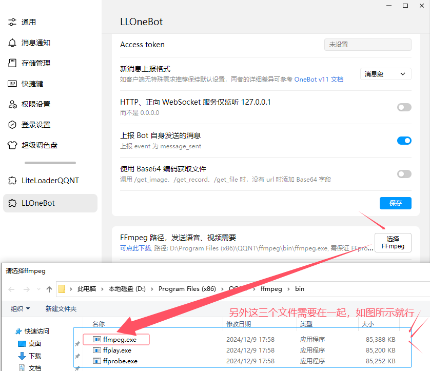The height and width of the screenshot is (371, 430).
Task: Click the folder icon in address bar
Action: (x=62, y=289)
